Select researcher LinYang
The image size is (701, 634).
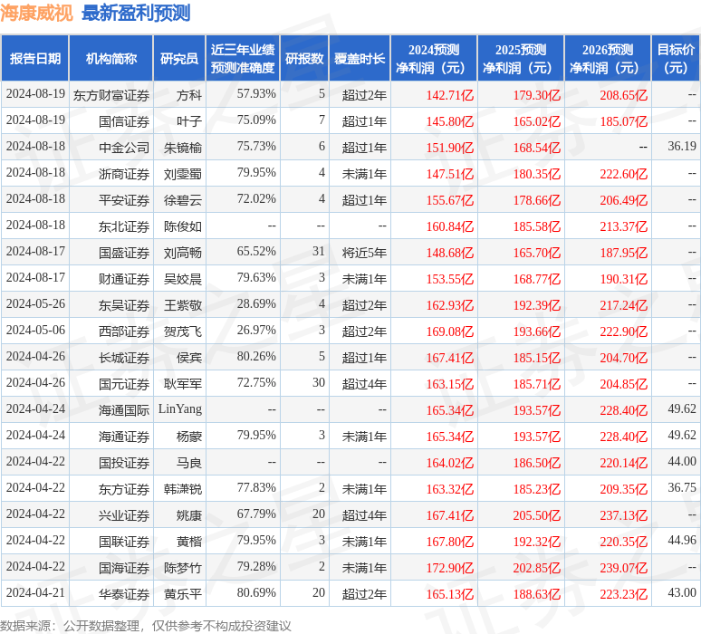(x=179, y=409)
